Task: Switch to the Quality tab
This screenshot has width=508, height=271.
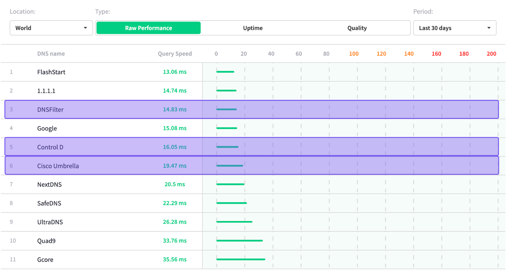Action: pos(357,28)
